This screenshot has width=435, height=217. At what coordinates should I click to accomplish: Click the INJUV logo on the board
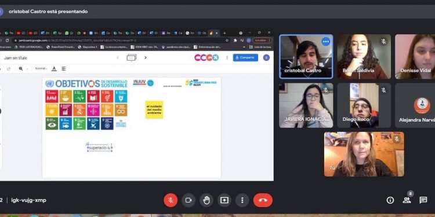click(143, 83)
